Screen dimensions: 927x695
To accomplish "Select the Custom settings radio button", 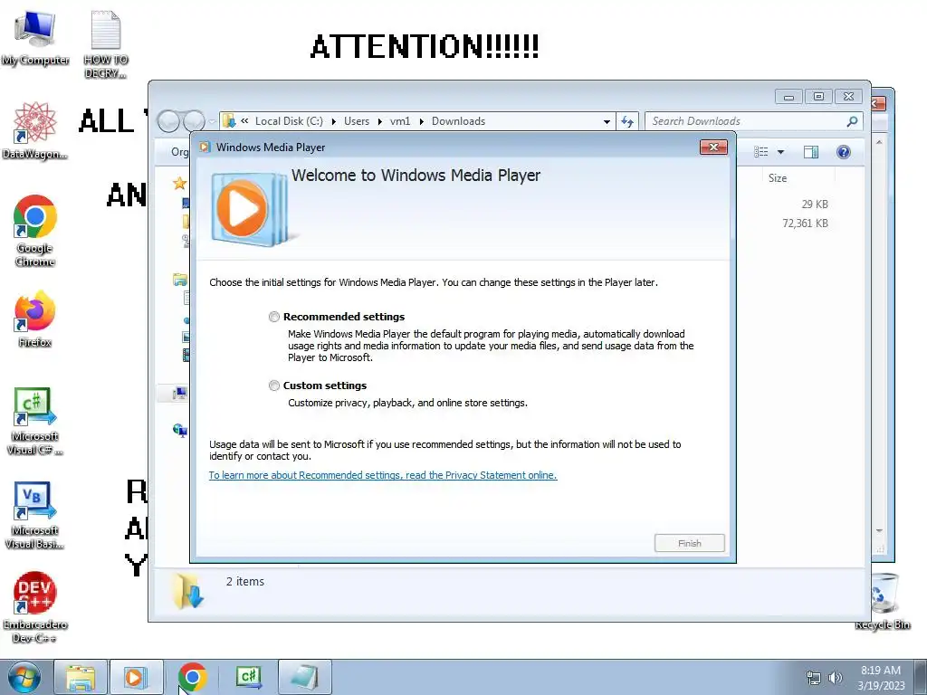I will (273, 386).
